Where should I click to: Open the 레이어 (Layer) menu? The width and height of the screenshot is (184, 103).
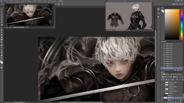pos(23,1)
